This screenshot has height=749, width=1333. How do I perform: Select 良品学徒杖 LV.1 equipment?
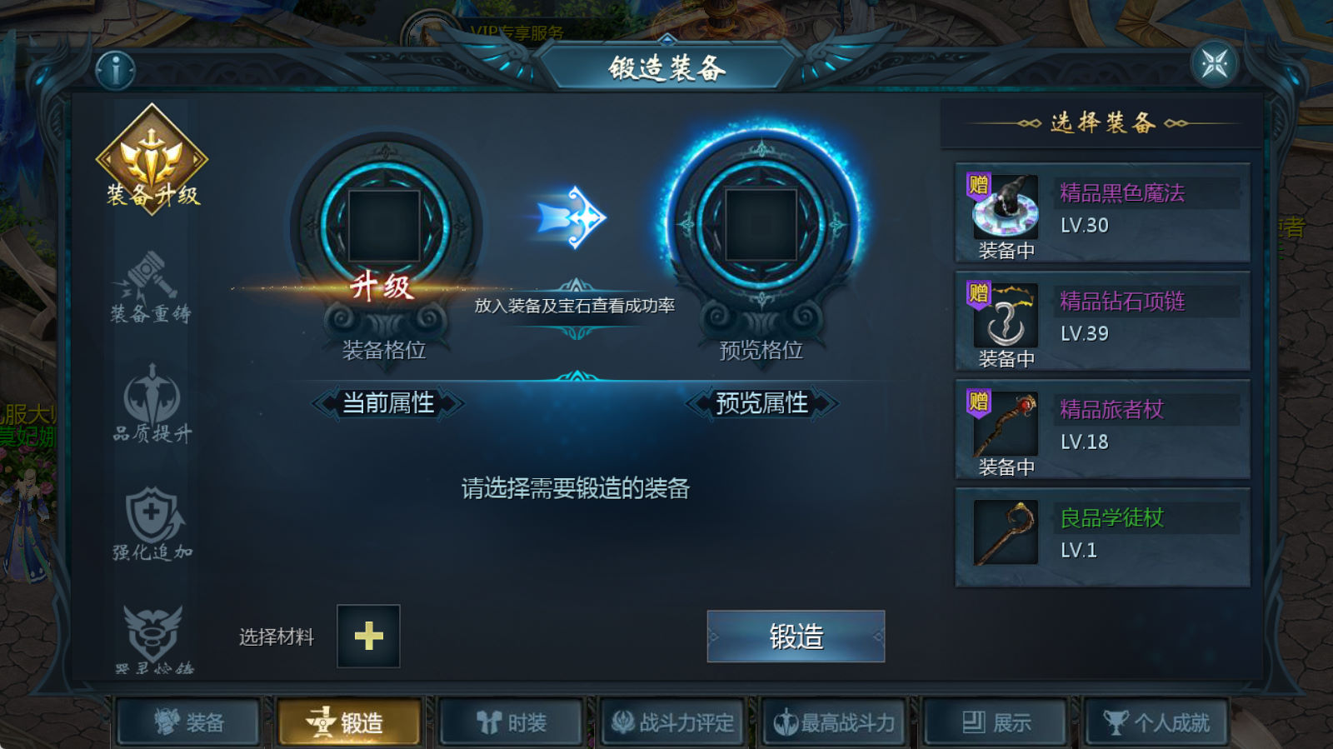(1102, 537)
